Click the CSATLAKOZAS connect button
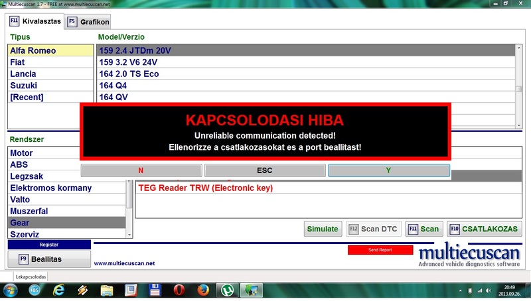The height and width of the screenshot is (301, 531). [x=485, y=229]
